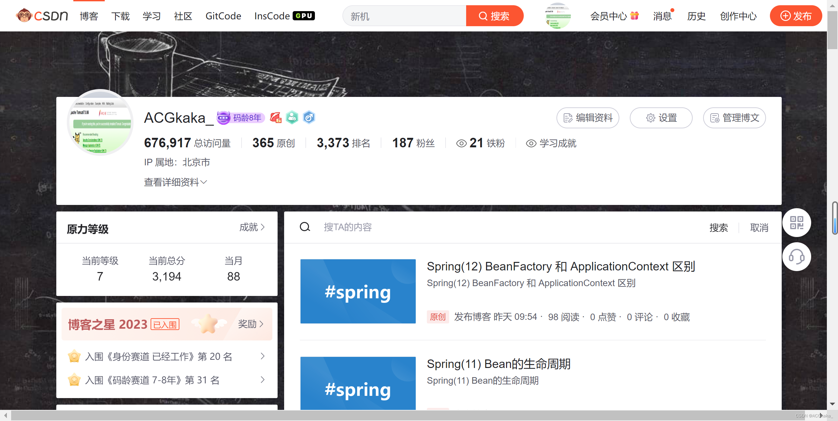Click 3,373 排名 stat
Viewport: 838px width, 421px height.
(343, 143)
